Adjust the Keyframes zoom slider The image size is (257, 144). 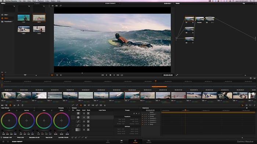pyautogui.click(x=242, y=138)
